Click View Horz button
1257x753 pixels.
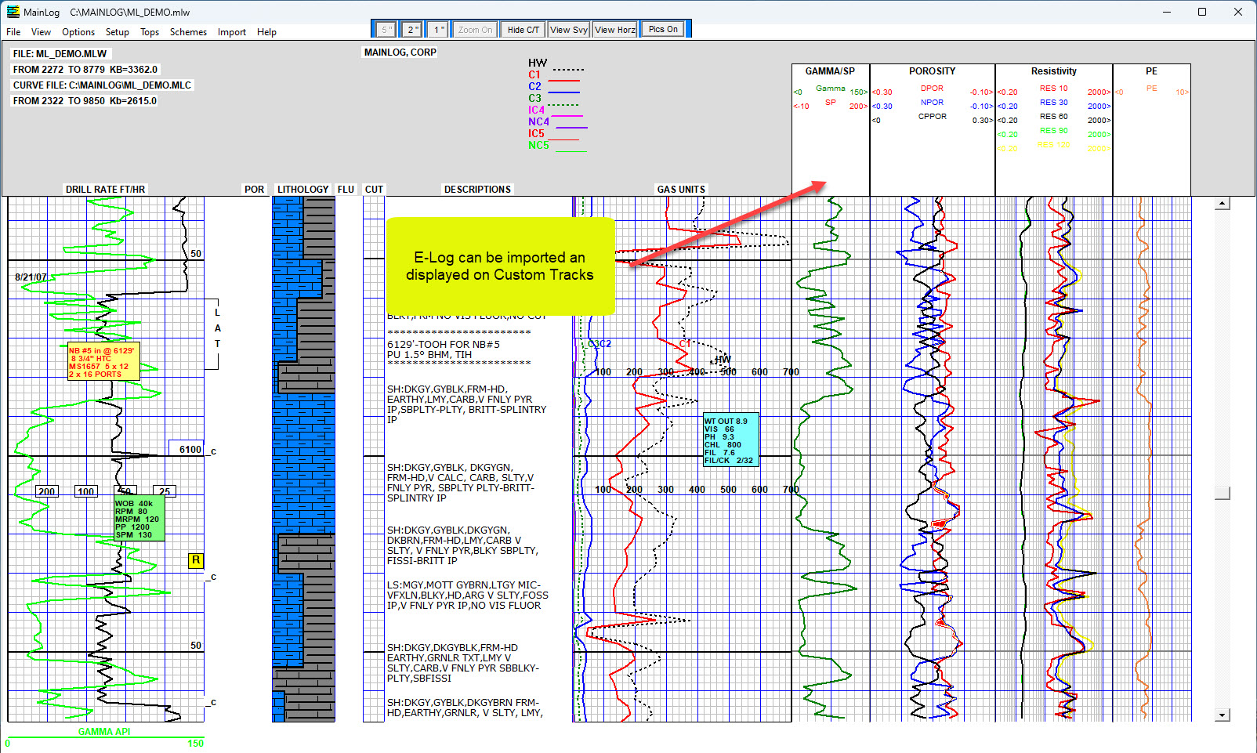(615, 30)
